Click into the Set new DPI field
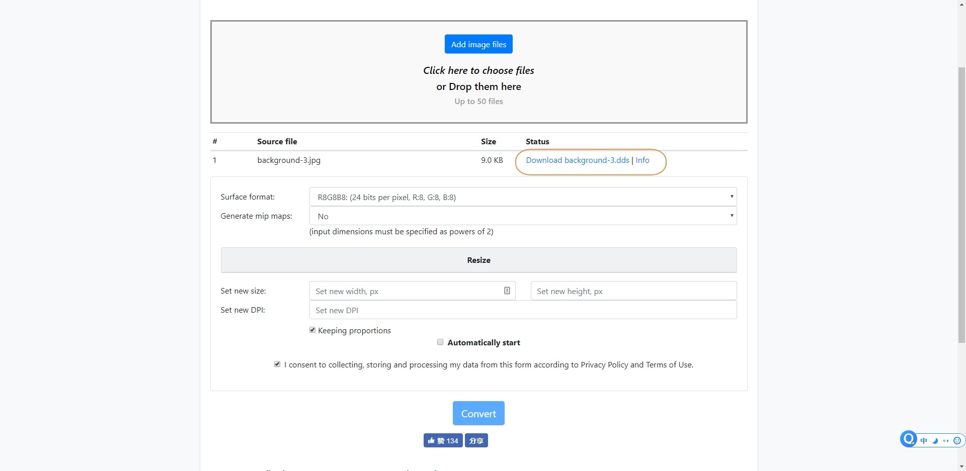Viewport: 966px width, 471px height. tap(523, 310)
